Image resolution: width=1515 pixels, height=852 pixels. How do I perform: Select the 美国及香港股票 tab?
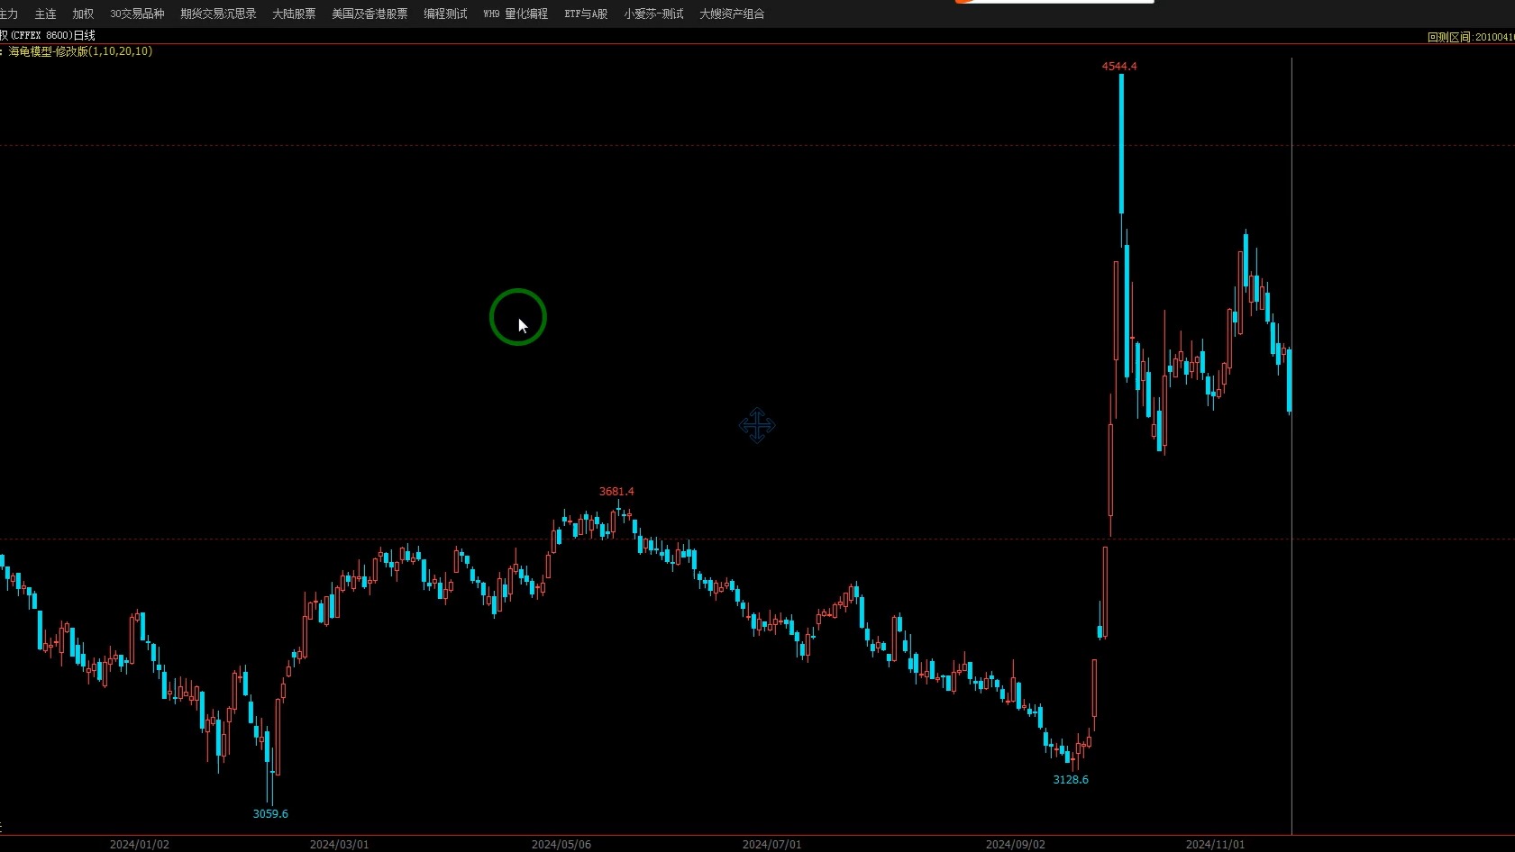(370, 14)
